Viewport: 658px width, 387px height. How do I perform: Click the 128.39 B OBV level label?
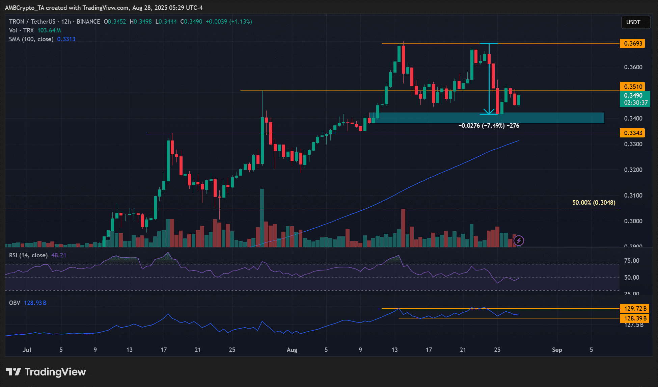635,318
